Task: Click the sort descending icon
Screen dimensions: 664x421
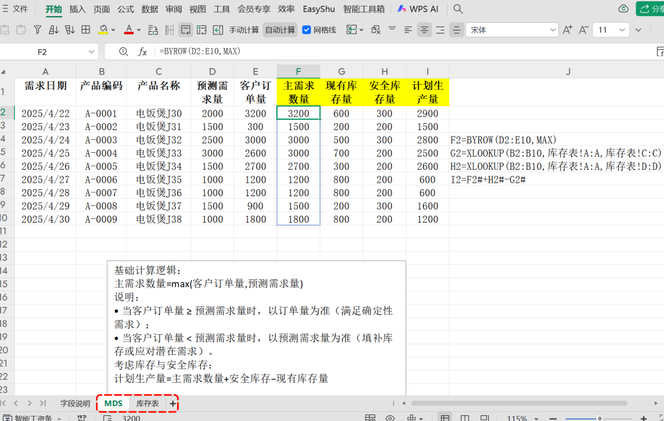Action: coord(70,30)
